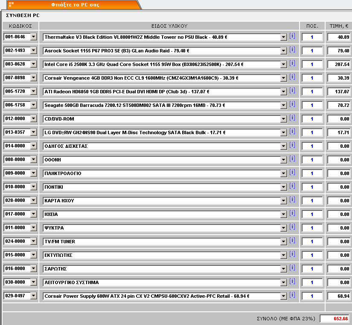
Task: Show info for ΠΛΗΚΤΡΟΛΟΓΙΟ row
Action: click(292, 172)
